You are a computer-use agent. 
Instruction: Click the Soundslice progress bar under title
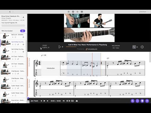click(87, 47)
